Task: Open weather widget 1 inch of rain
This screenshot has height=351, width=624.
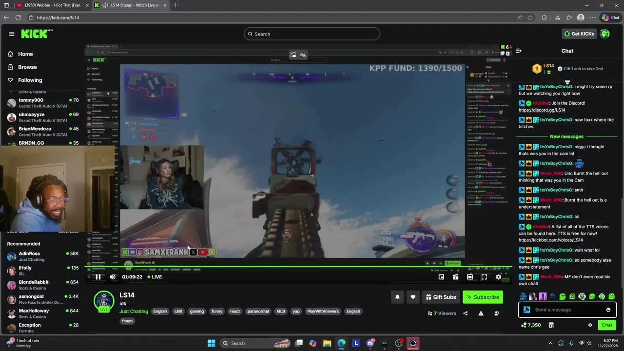Action: pos(23,343)
